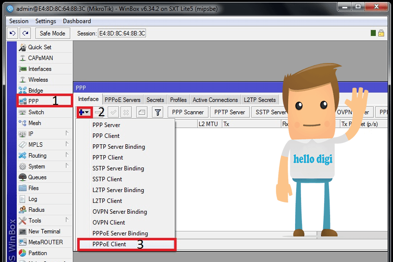Click the Disable cross icon in PPP toolbar

[126, 112]
